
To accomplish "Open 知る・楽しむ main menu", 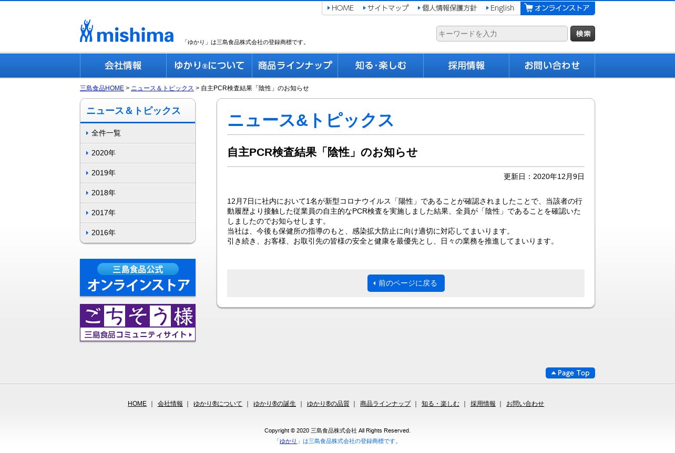I will (x=381, y=66).
